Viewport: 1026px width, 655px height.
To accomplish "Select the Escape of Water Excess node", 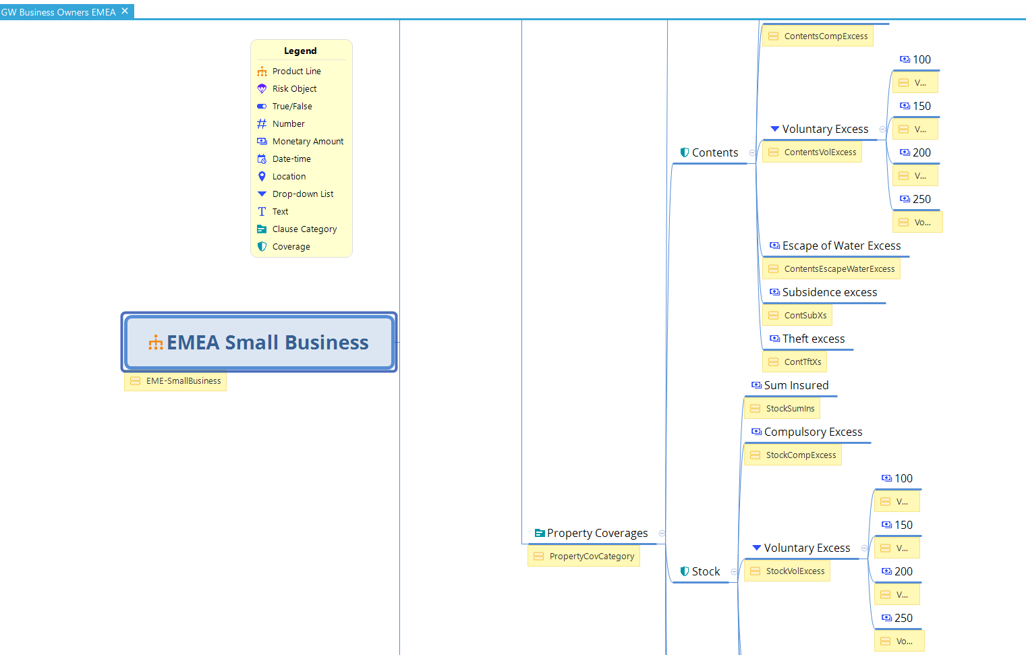I will pos(840,246).
